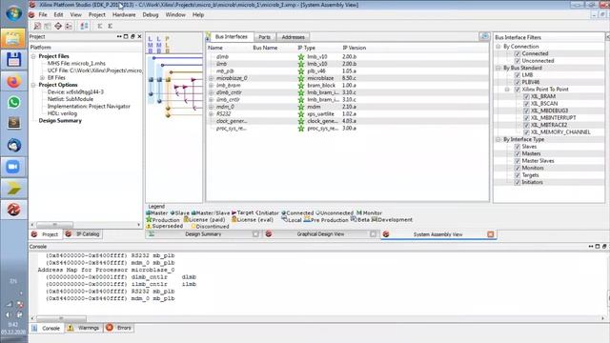Open Zoom from the taskbar

click(x=13, y=167)
